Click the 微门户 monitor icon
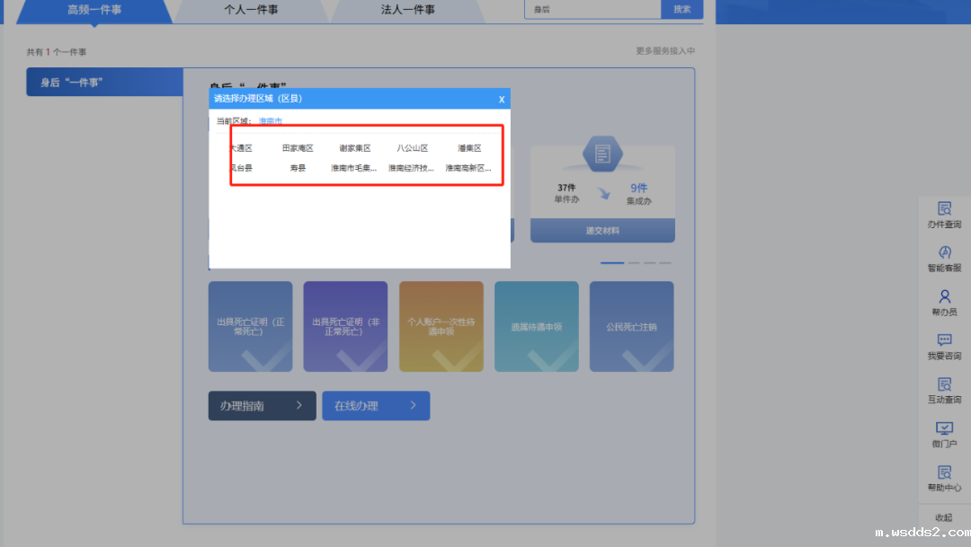 (944, 434)
